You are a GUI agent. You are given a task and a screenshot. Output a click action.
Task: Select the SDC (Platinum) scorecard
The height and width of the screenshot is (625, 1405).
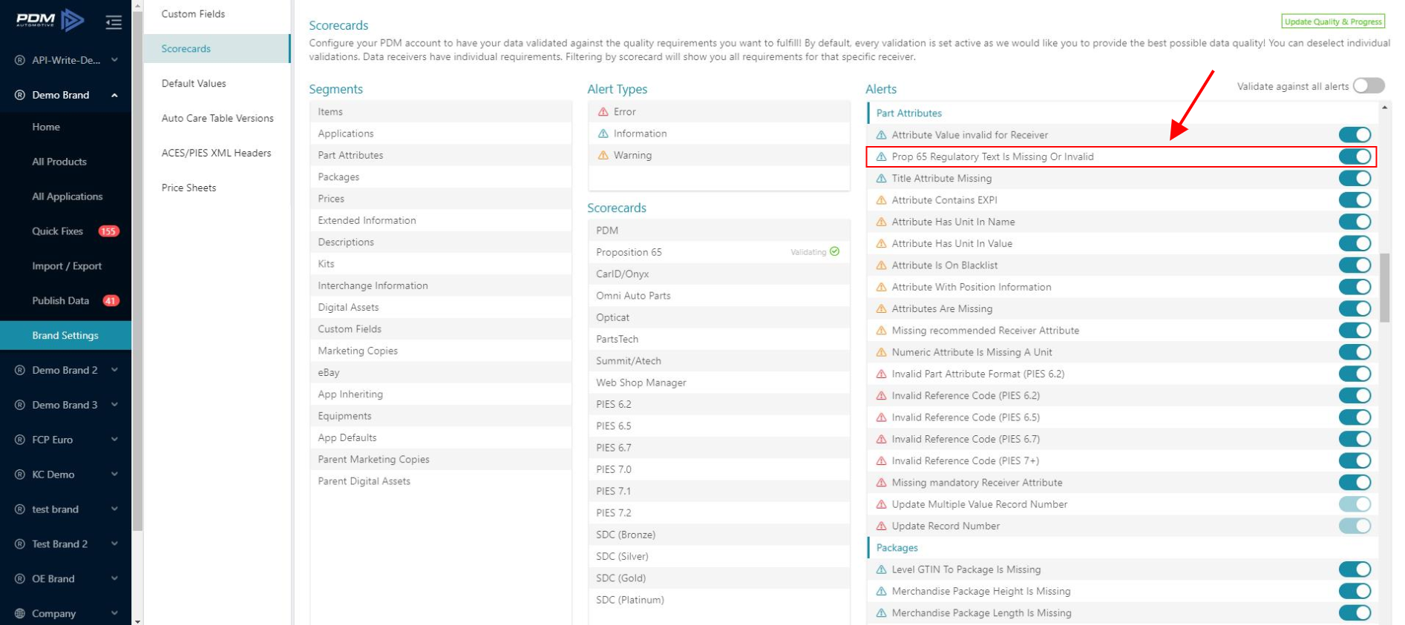[x=718, y=600]
